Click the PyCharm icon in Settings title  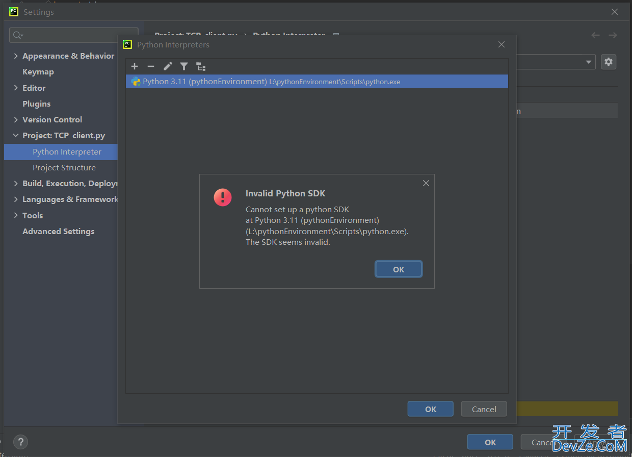(14, 12)
